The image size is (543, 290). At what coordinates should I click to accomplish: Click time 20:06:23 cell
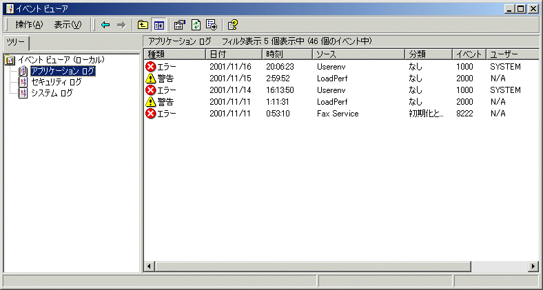280,66
